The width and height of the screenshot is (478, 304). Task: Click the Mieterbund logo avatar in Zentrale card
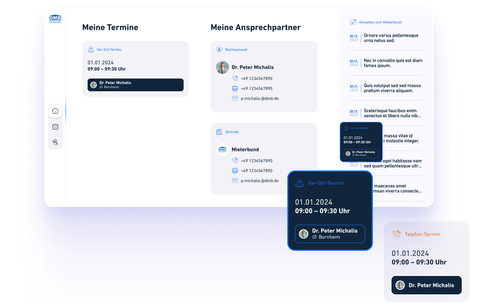pyautogui.click(x=223, y=149)
